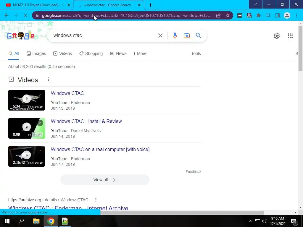Open the Internet Archive Windows CTAC result

68,208
